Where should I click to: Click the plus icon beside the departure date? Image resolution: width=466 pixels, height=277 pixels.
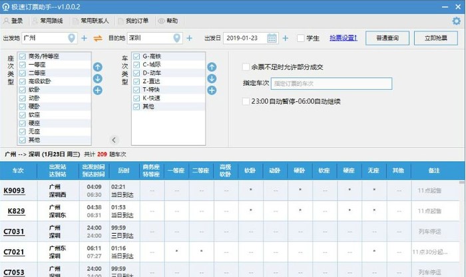(285, 39)
